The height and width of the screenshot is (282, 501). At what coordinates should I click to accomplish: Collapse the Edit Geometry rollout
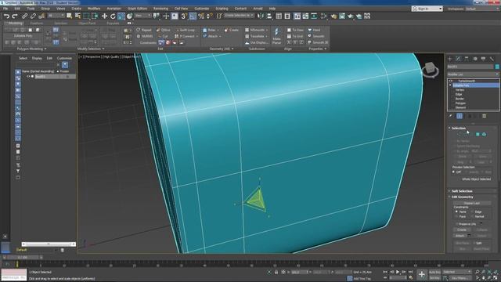pos(463,197)
